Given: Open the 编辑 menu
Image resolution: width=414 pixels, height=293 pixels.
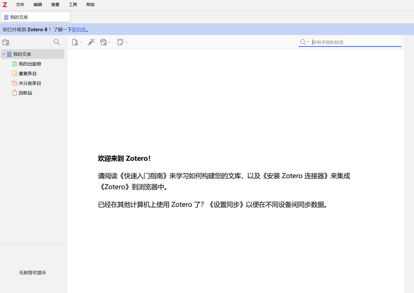Looking at the screenshot, I should [x=38, y=5].
